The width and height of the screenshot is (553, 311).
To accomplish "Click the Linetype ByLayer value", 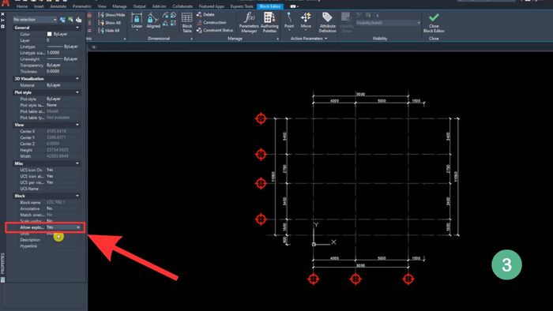I will 63,47.
